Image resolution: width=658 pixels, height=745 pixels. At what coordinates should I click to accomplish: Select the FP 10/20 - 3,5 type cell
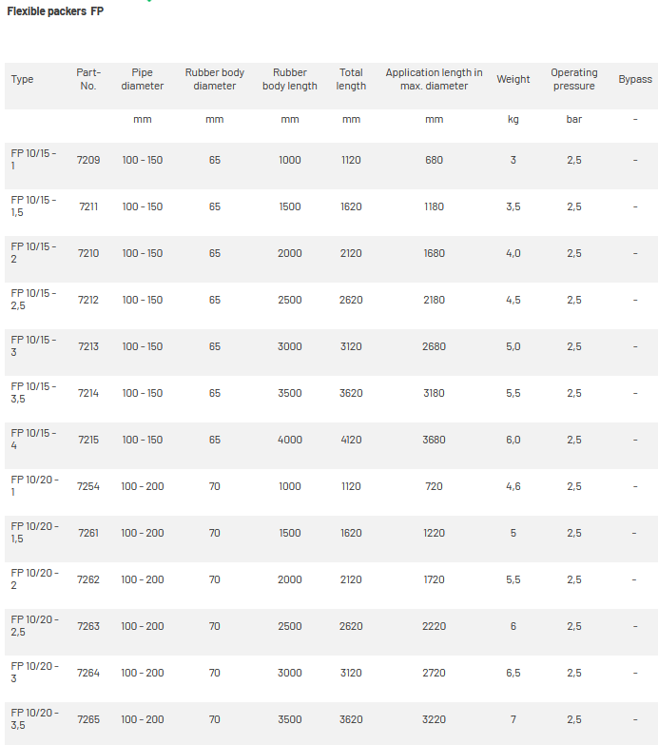point(33,719)
